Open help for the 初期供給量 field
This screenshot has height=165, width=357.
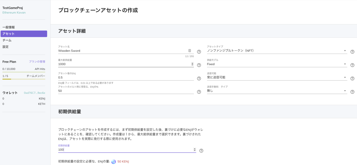point(201,151)
